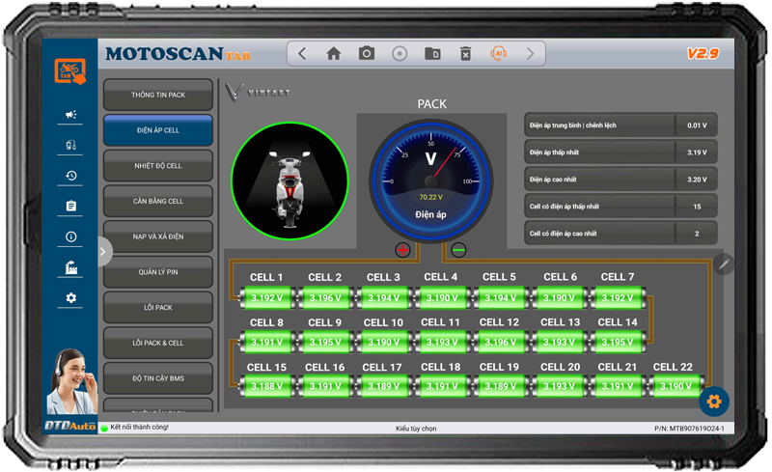Click the V2.9 version label

point(703,53)
